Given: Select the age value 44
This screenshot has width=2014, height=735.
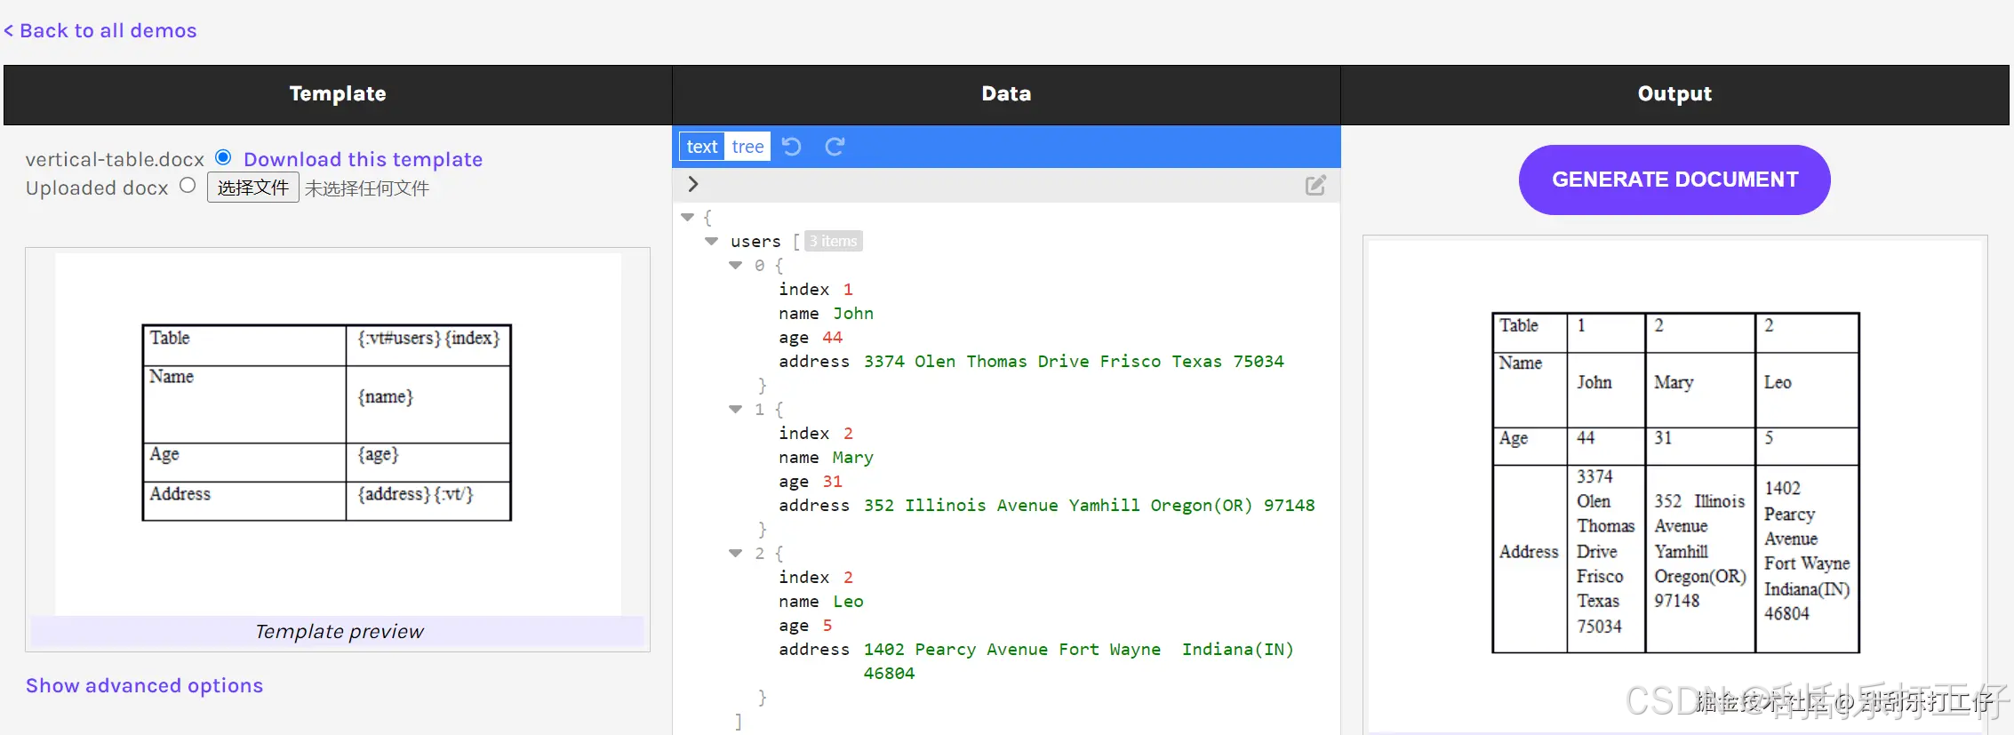Looking at the screenshot, I should pos(832,337).
